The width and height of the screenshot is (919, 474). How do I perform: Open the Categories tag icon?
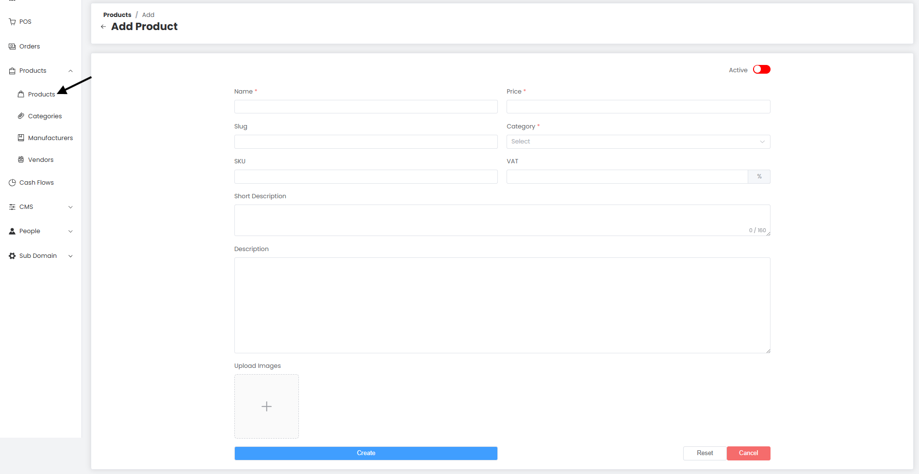pos(21,116)
